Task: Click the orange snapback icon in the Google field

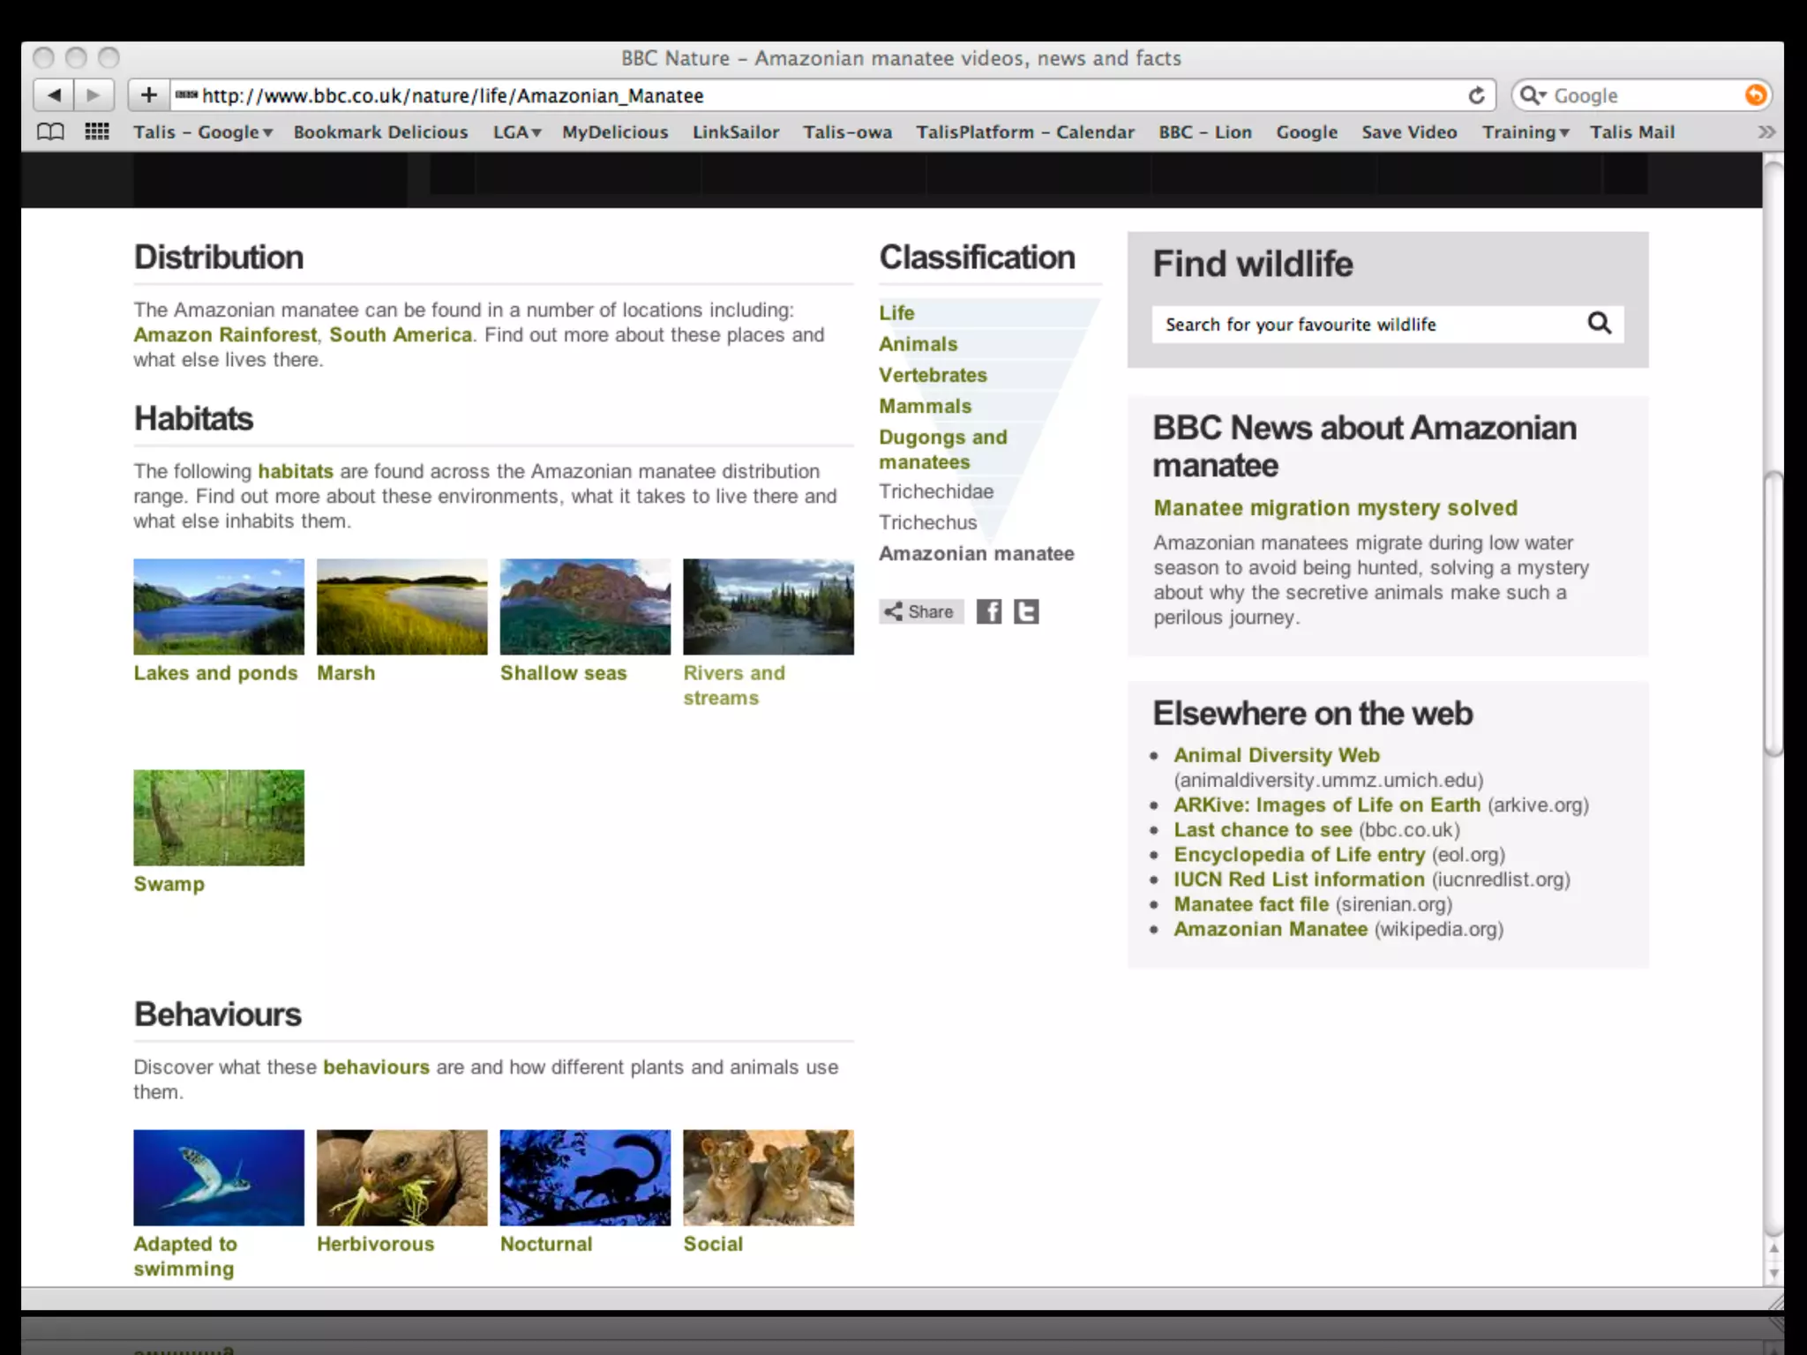Action: [x=1755, y=95]
